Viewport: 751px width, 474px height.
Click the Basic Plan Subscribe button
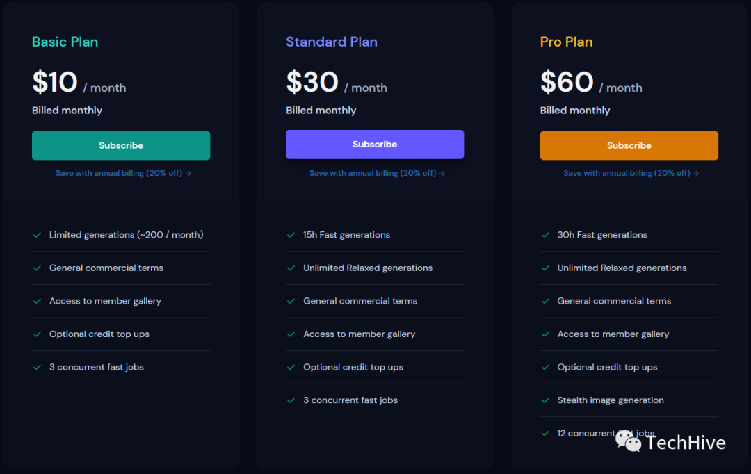[x=121, y=146]
